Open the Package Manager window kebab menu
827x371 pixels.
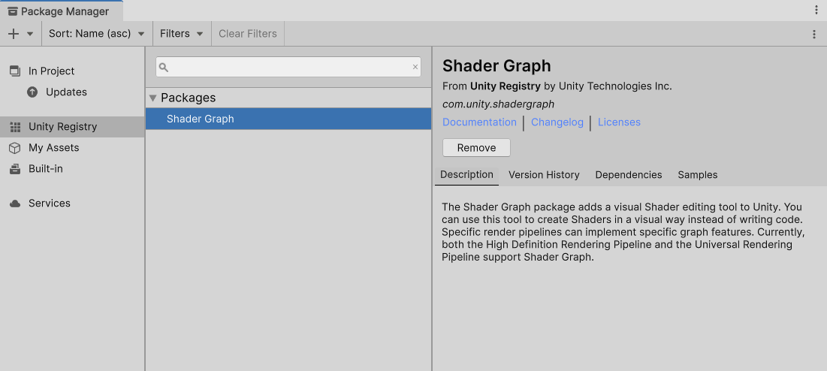coord(816,10)
